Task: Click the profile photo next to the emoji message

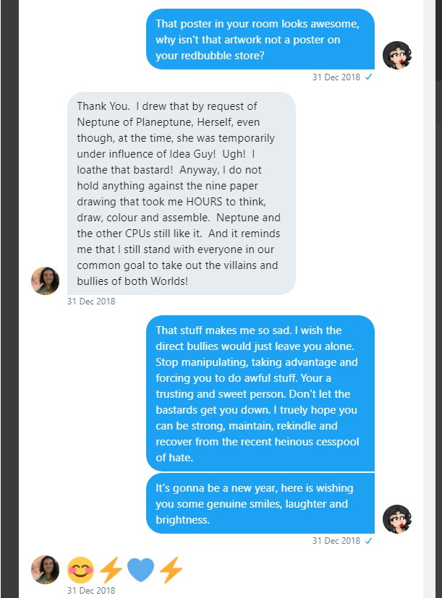Action: point(45,570)
